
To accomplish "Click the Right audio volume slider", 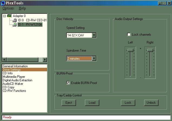I will click(150, 50).
